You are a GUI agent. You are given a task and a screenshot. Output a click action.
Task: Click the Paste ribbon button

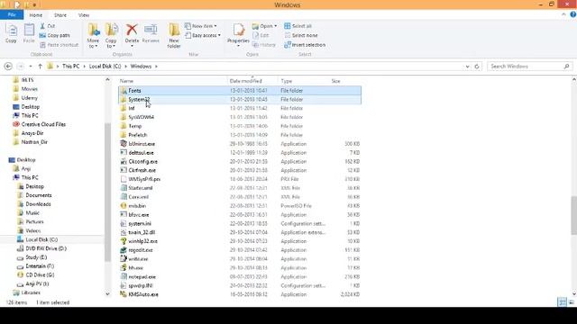(29, 33)
